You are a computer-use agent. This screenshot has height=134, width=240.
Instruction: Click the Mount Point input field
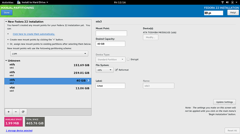point(111,33)
